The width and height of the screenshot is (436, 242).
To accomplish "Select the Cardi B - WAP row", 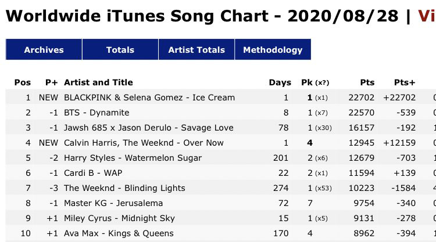I will [221, 173].
